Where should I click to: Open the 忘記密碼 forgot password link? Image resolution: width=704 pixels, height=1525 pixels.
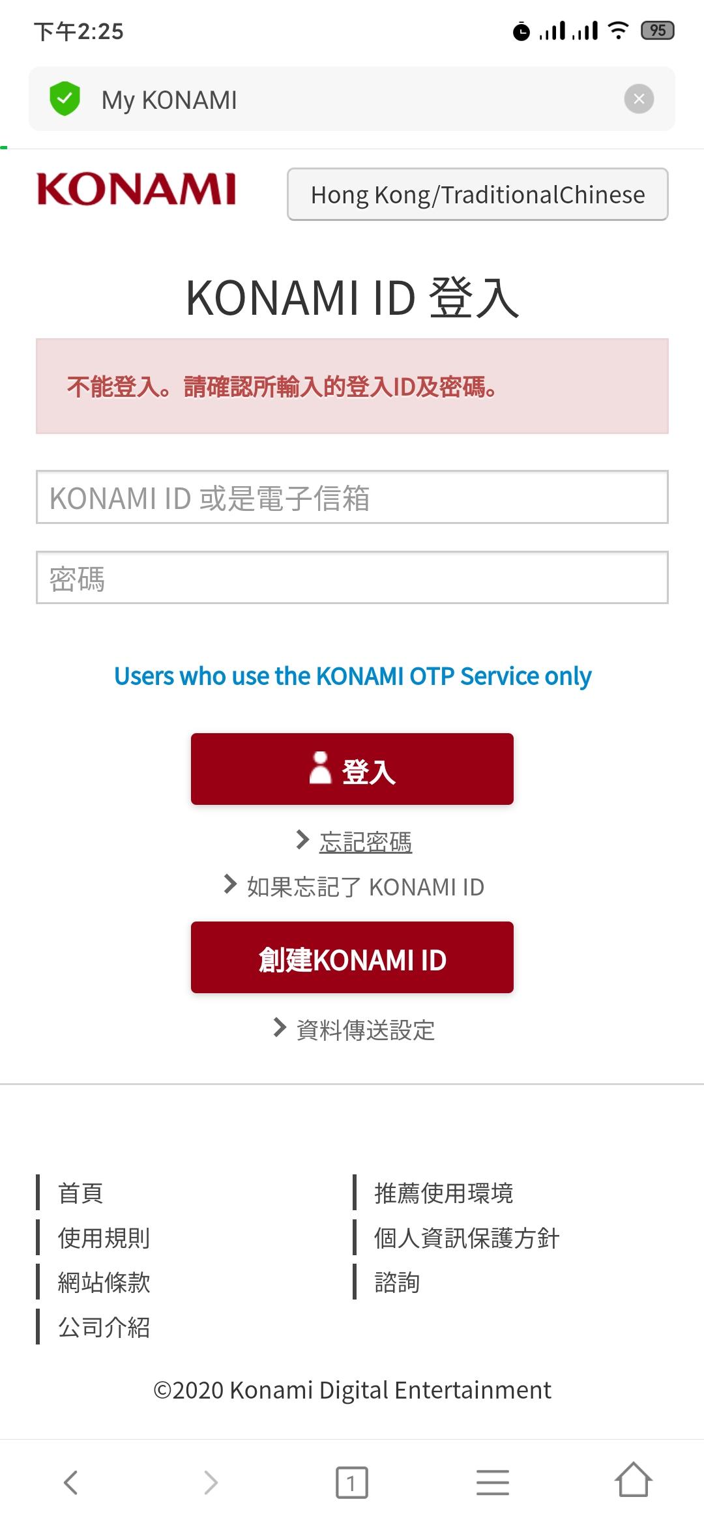tap(366, 842)
